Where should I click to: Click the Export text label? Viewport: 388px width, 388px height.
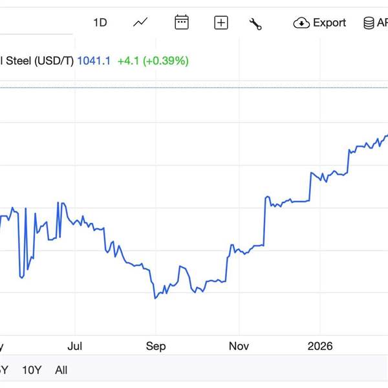[330, 23]
